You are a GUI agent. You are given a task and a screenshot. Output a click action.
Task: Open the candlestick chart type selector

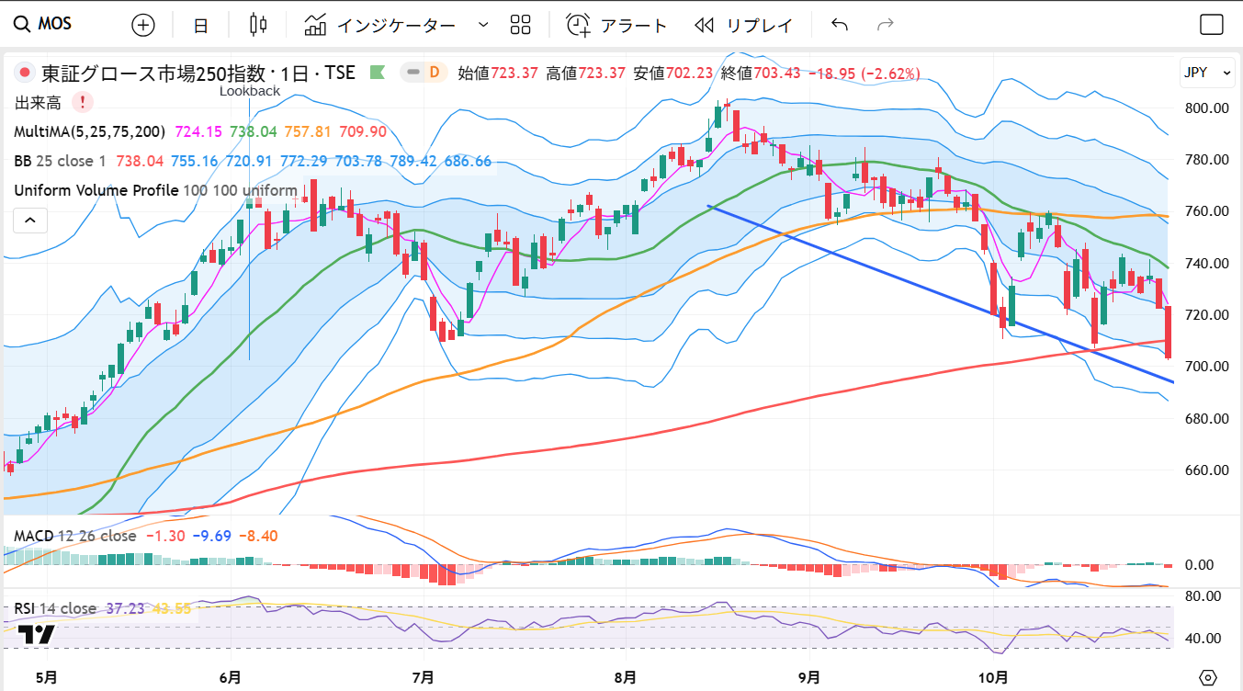(258, 25)
